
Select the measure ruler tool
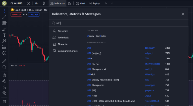[4, 61]
